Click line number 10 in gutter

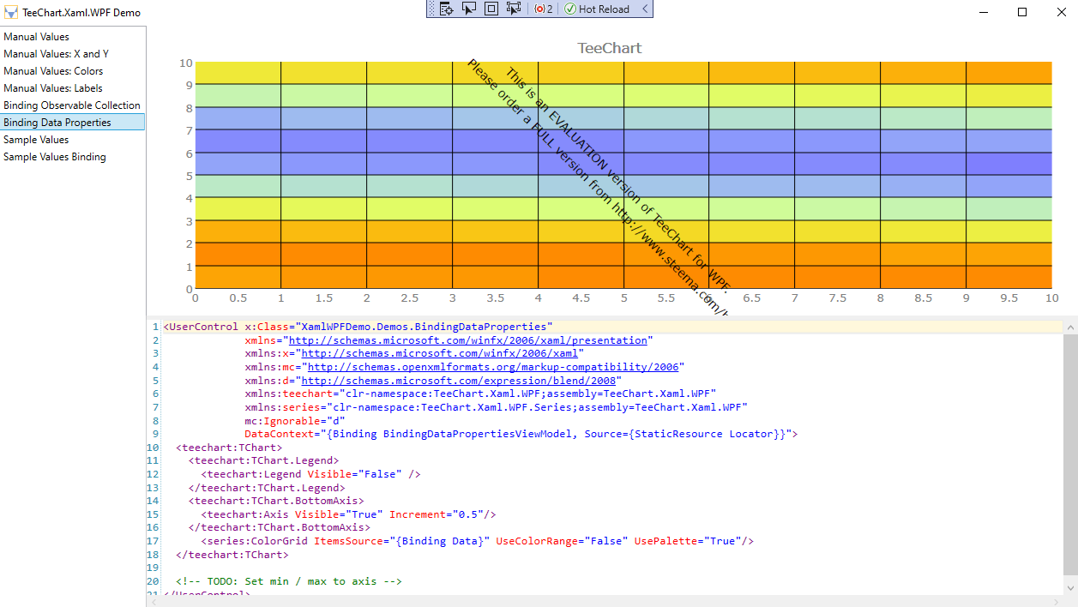coord(153,448)
